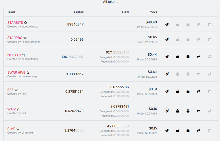
Task: Toggle favorite star next to WAIV
Action: [18, 109]
